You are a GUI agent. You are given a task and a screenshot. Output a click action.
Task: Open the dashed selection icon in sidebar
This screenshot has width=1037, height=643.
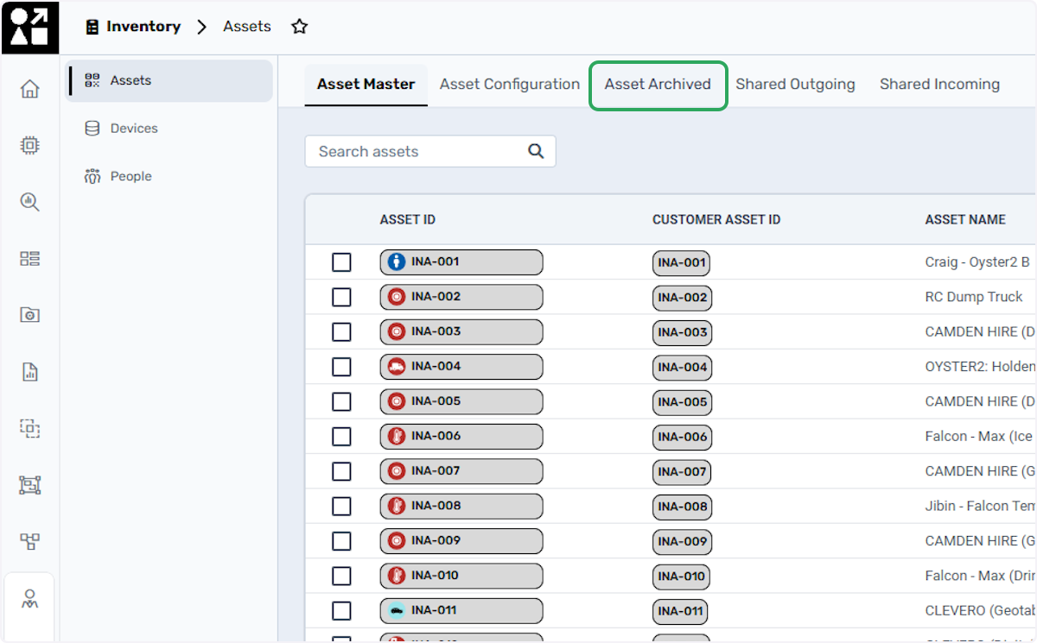click(30, 428)
